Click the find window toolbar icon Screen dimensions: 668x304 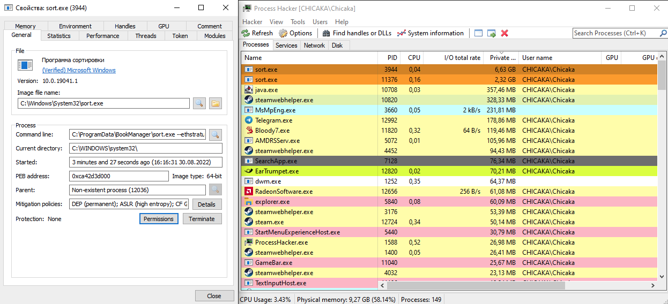click(x=478, y=33)
